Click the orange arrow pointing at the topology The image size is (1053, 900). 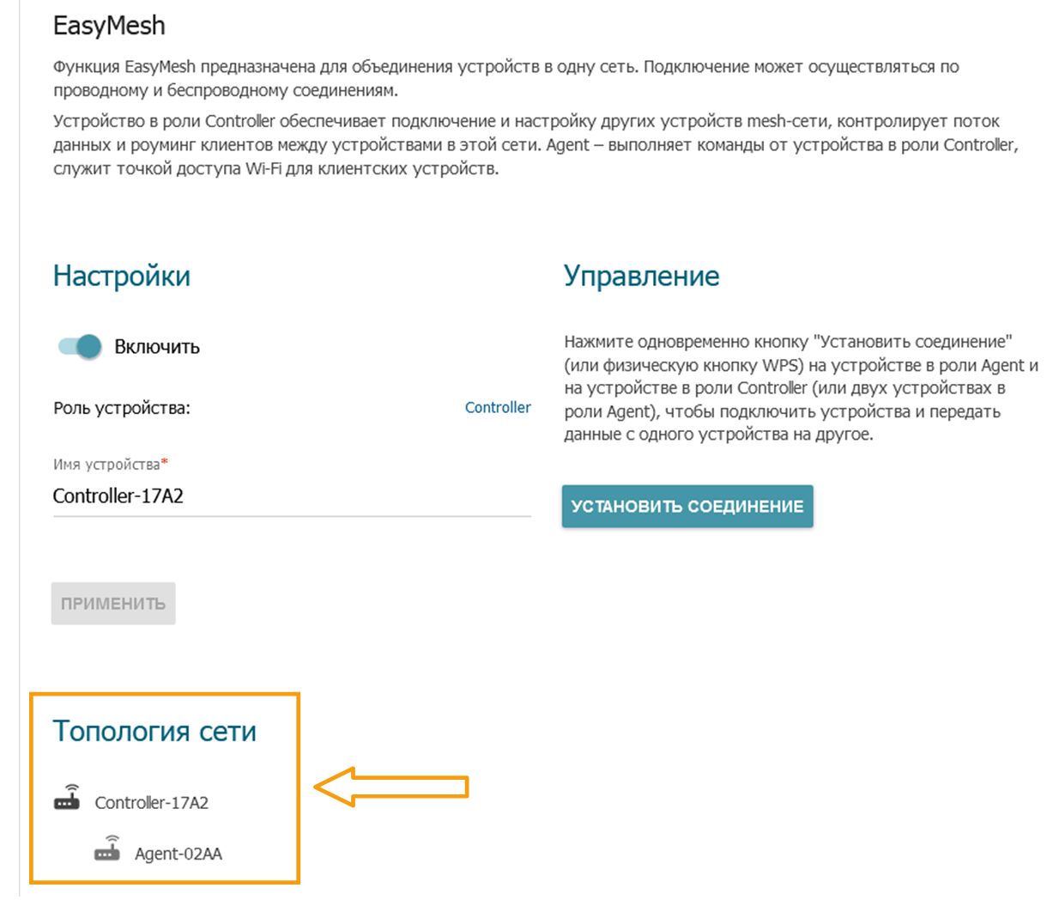point(391,787)
